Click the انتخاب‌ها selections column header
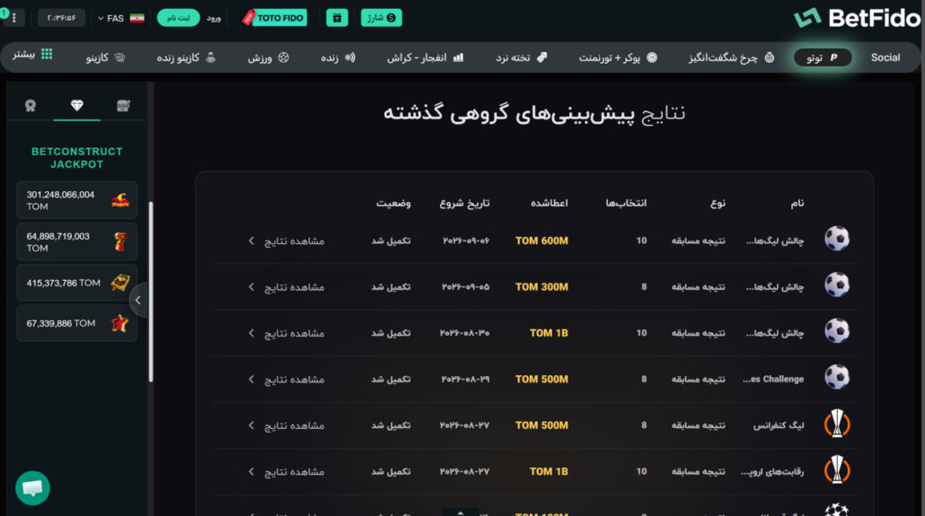Screen dimensions: 925x516 [x=626, y=203]
